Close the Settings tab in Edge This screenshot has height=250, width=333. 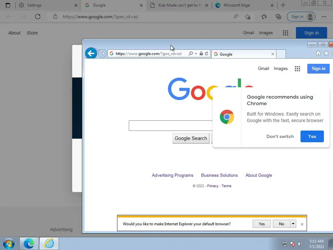pos(76,5)
